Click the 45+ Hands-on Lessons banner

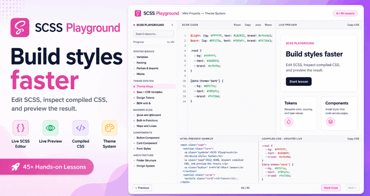coord(47,167)
